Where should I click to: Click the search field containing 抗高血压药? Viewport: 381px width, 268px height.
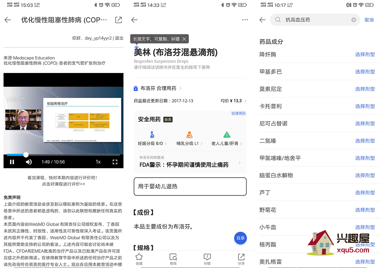point(315,20)
